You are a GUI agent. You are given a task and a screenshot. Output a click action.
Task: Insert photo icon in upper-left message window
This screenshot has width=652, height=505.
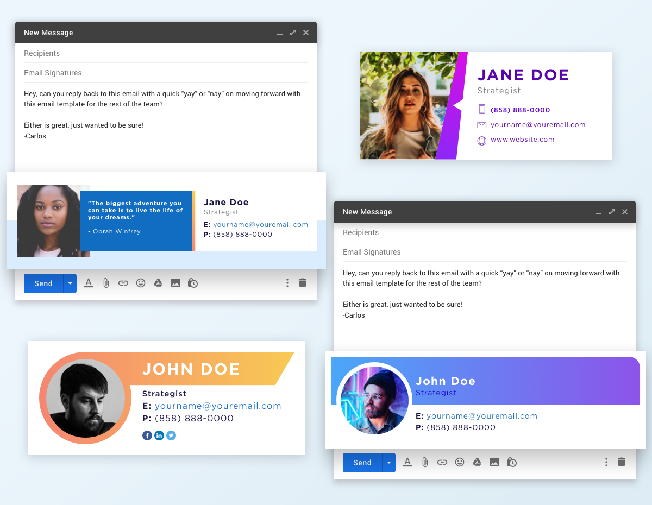pos(175,283)
